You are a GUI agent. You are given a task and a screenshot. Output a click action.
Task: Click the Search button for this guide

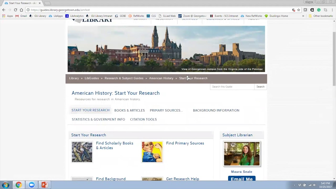(x=260, y=87)
